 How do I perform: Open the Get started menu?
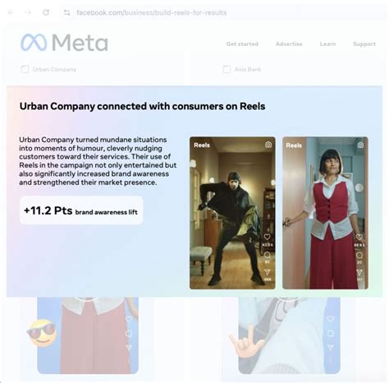[x=242, y=44]
